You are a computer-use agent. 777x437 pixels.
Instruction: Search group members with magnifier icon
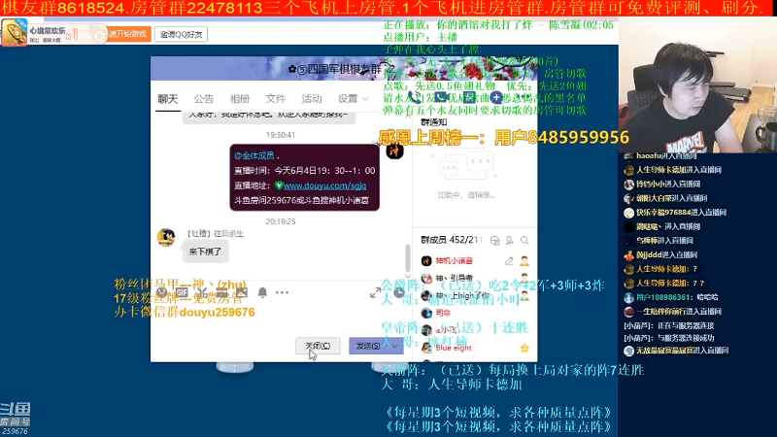[x=524, y=240]
